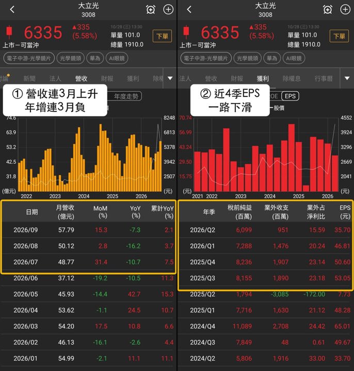354x371 pixels.
Task: Expand tab list dropdown in left panel
Action: (170, 78)
